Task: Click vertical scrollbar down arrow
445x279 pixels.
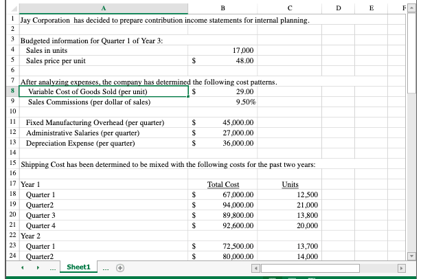Action: pyautogui.click(x=411, y=256)
